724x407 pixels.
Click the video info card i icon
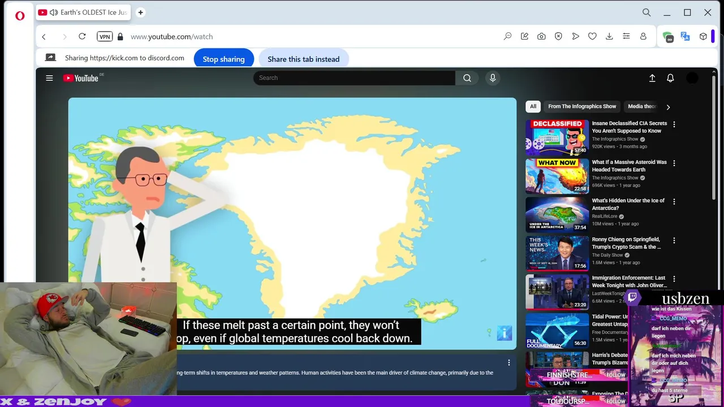coord(505,333)
